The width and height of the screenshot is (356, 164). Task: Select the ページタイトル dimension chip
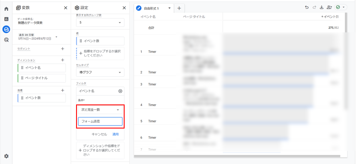tap(42, 78)
